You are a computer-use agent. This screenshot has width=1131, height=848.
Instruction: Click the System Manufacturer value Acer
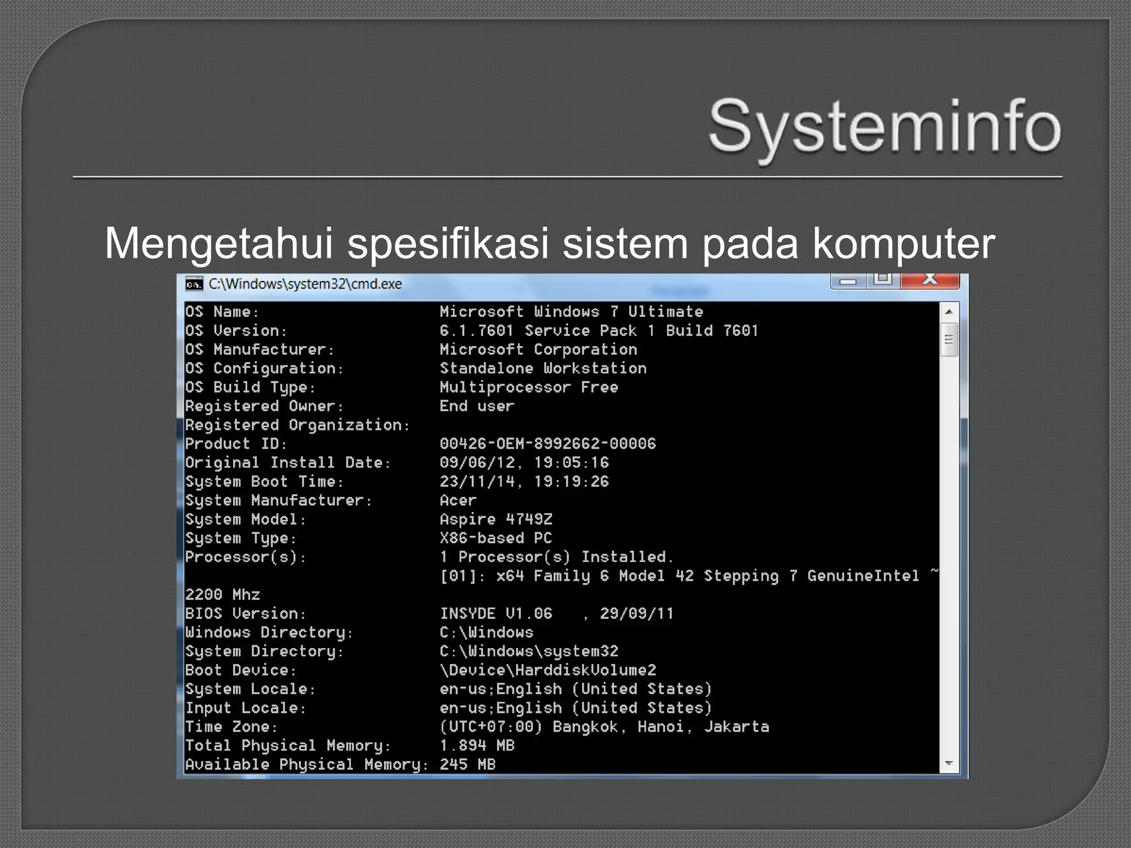(458, 501)
